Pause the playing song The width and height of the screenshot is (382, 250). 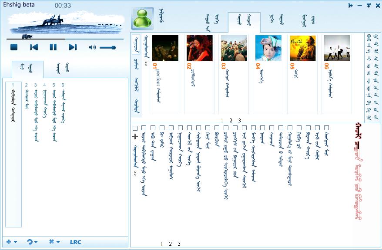(53, 47)
